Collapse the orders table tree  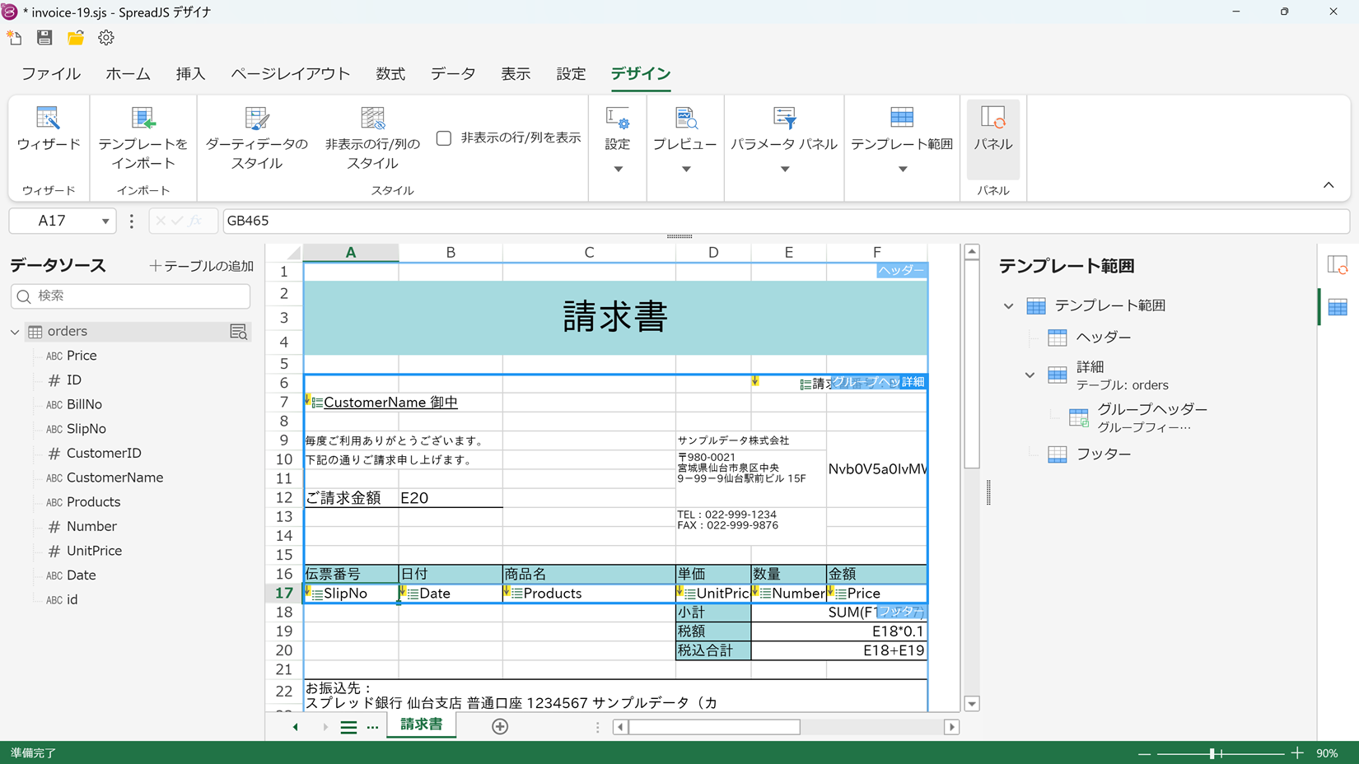click(15, 332)
